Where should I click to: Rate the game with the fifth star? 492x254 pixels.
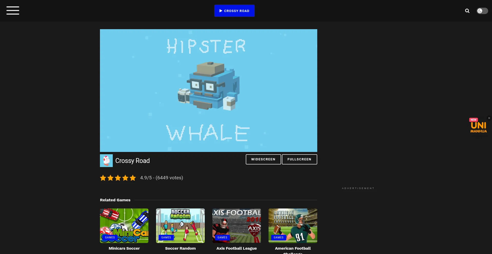tap(132, 178)
